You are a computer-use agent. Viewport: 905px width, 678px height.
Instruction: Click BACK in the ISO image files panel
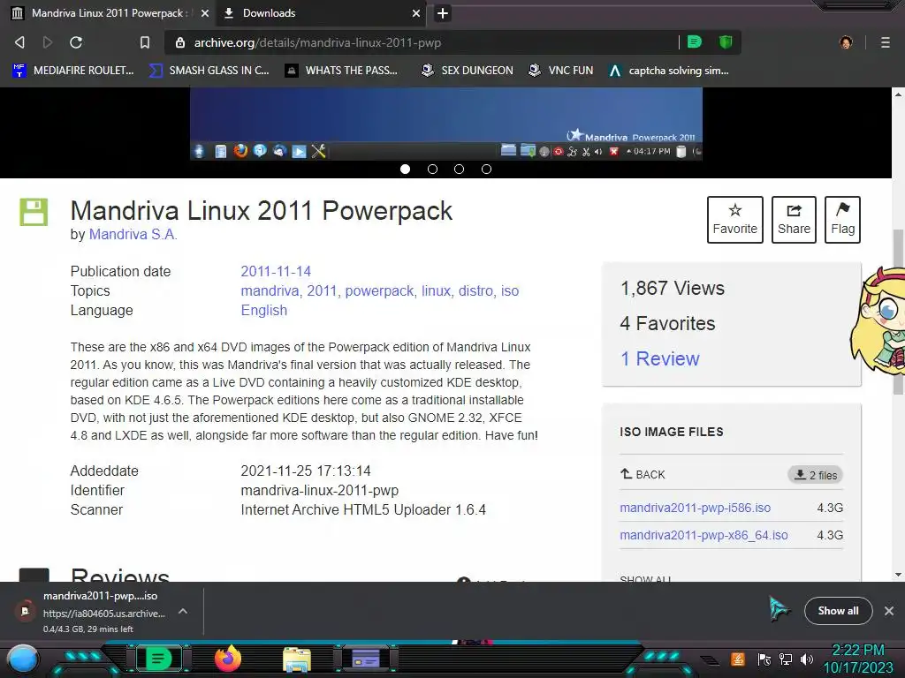point(643,474)
